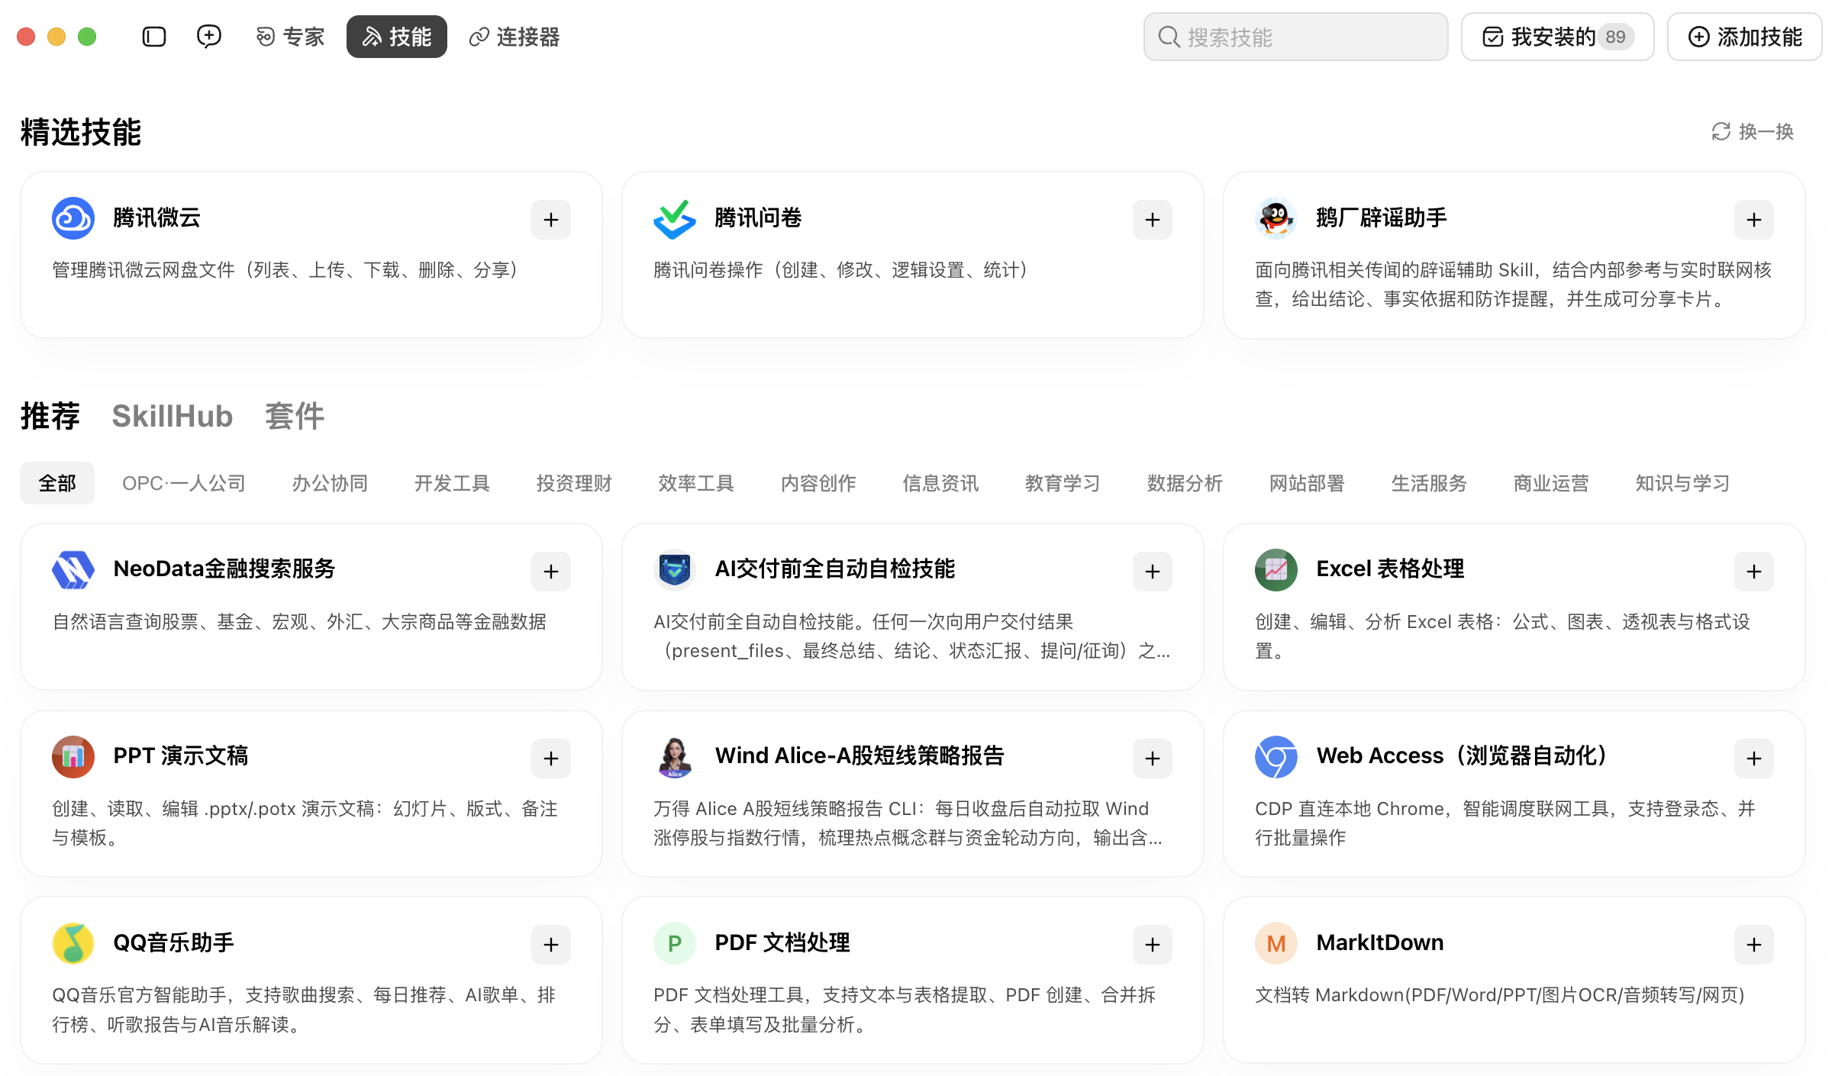Add the 腾讯微云 skill with plus
The image size is (1832, 1076).
[551, 220]
